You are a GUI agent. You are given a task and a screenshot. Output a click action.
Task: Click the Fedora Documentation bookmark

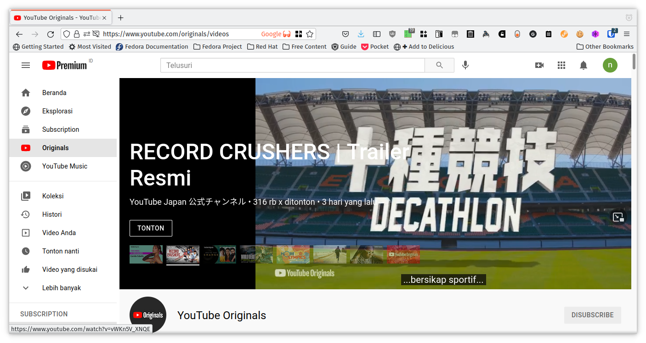point(152,47)
